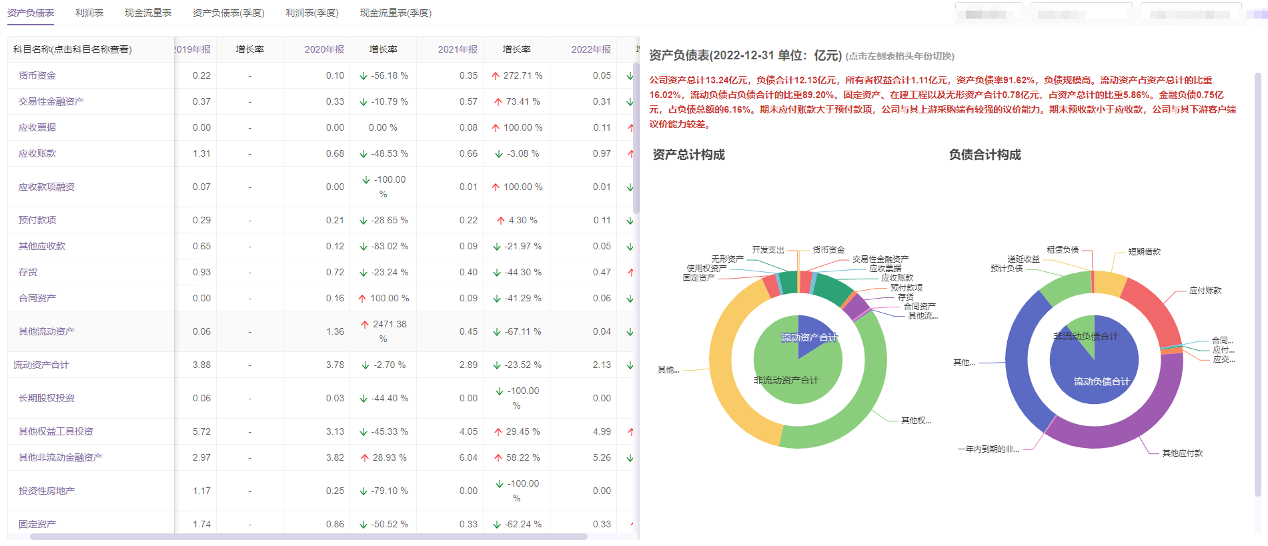Click the 2020年 其他非流动金融资产 value 3.82
The width and height of the screenshot is (1268, 546).
coord(336,457)
